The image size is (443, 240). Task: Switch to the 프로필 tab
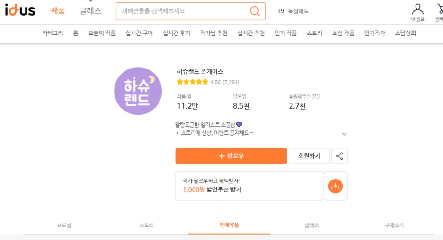tap(64, 225)
